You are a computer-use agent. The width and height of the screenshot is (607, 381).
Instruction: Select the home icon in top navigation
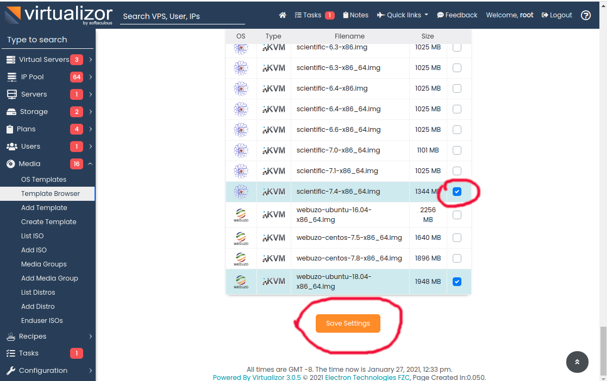pyautogui.click(x=282, y=15)
